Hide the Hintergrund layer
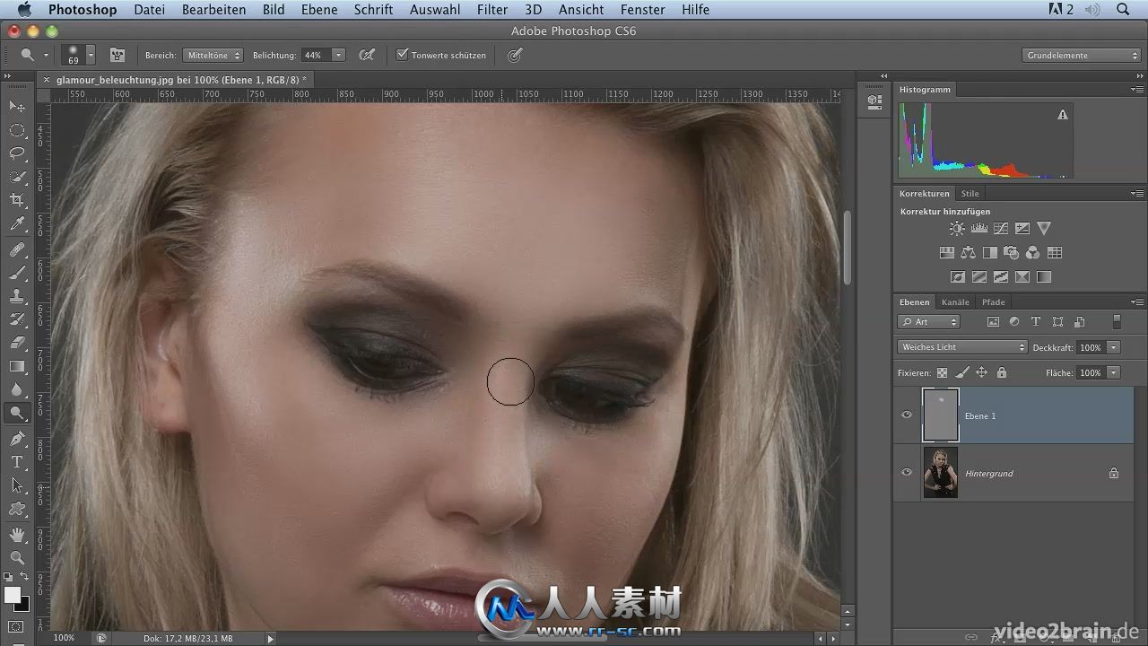This screenshot has height=646, width=1148. 907,472
